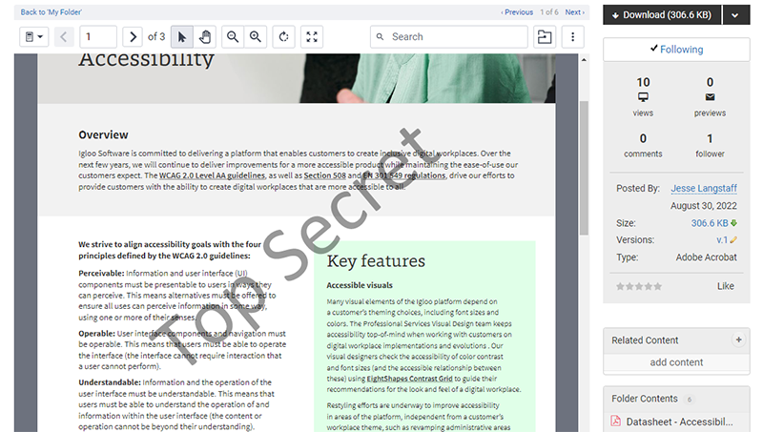Click the Related Content heading
Screen dimensions: 763x432
(x=645, y=340)
